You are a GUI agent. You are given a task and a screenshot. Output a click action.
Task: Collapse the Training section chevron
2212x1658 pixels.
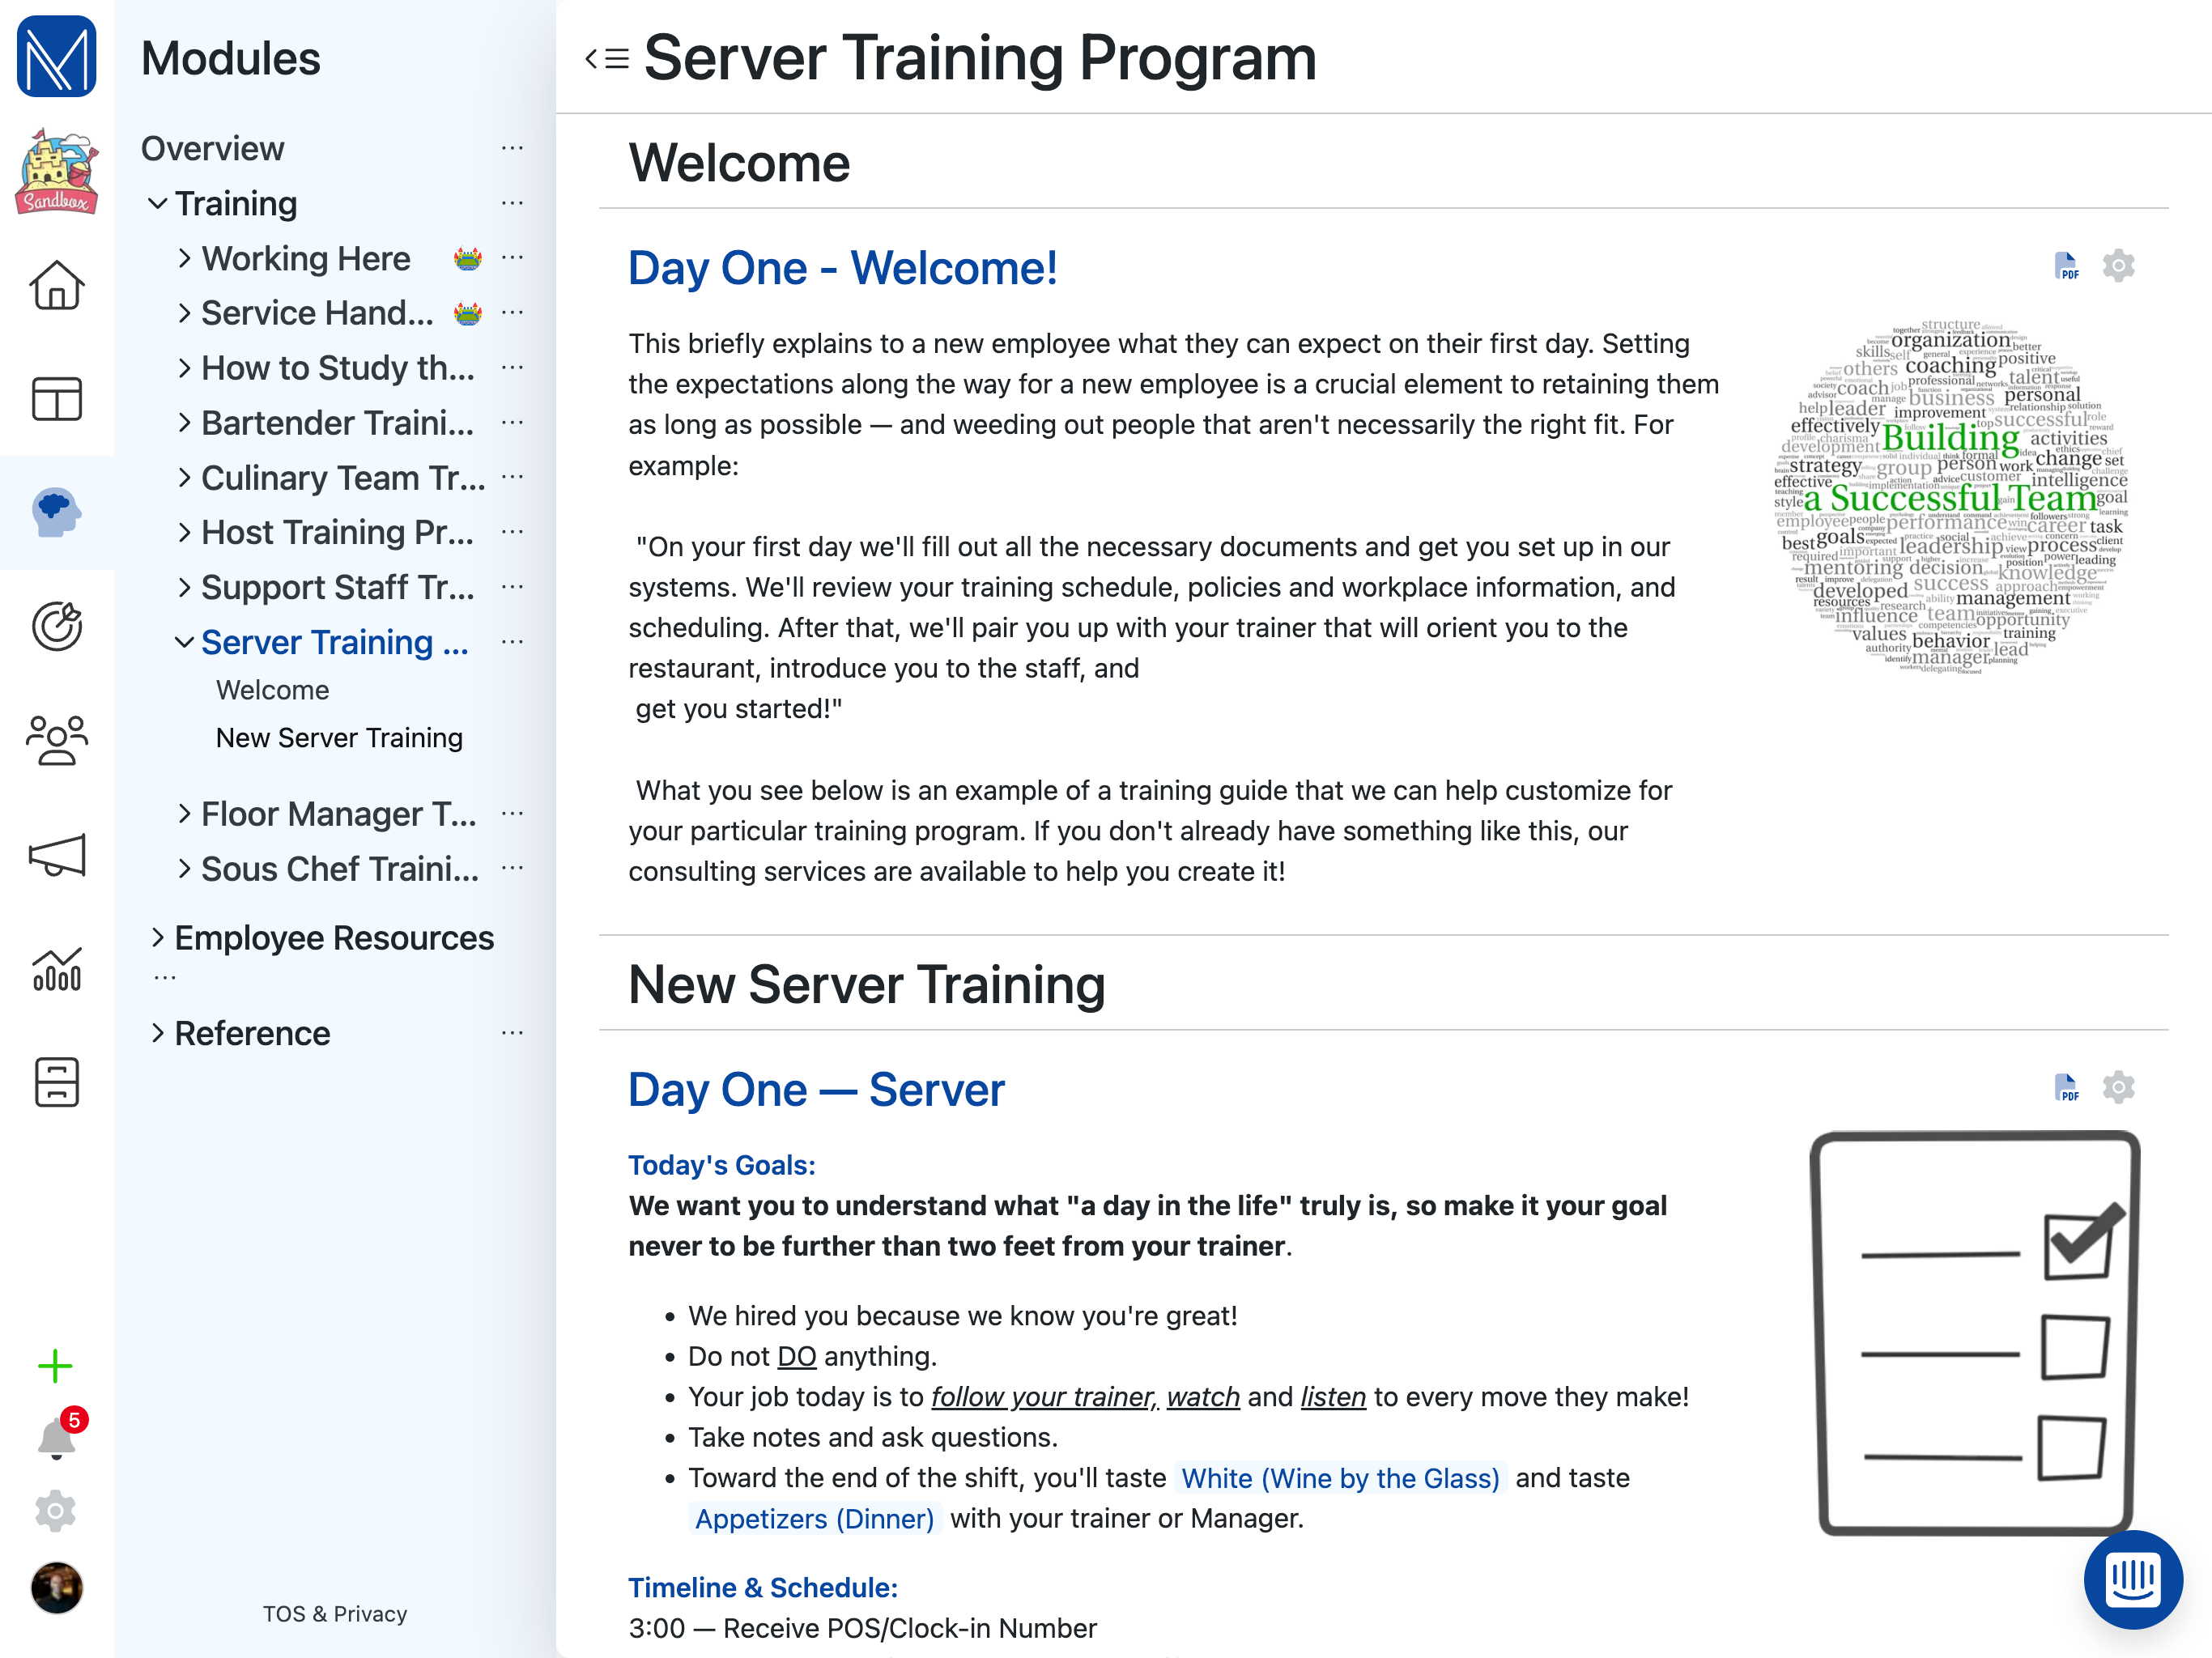pos(157,204)
